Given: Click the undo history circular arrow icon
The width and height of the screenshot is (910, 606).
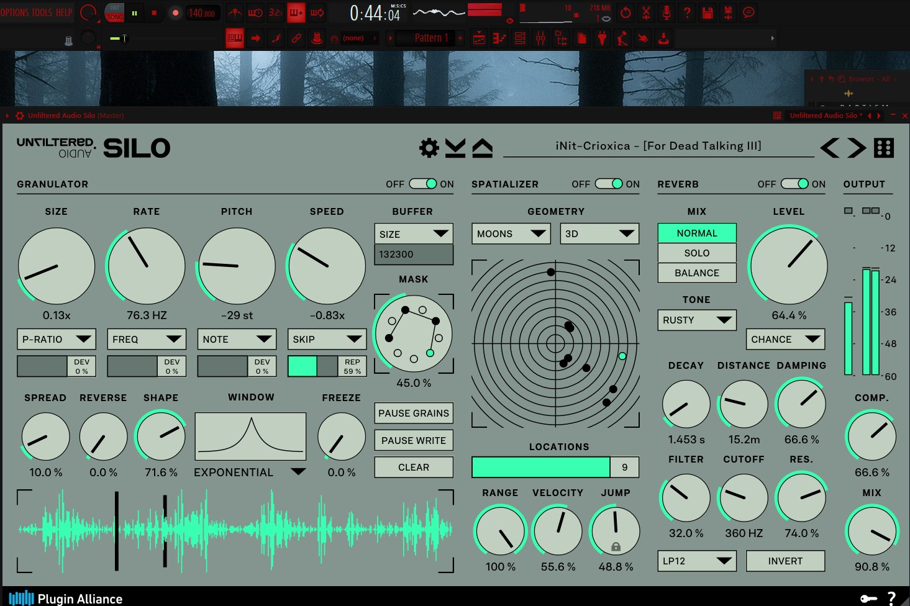Looking at the screenshot, I should click(626, 12).
